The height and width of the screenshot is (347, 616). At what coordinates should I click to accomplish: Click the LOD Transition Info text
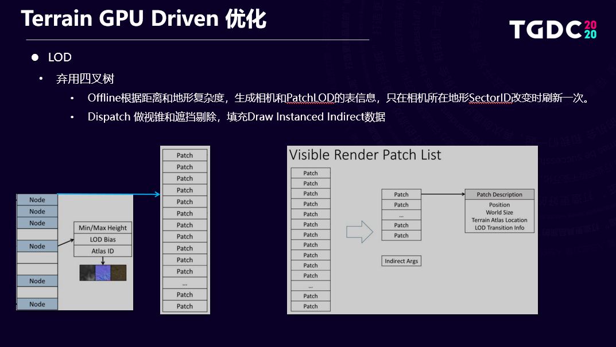[499, 228]
